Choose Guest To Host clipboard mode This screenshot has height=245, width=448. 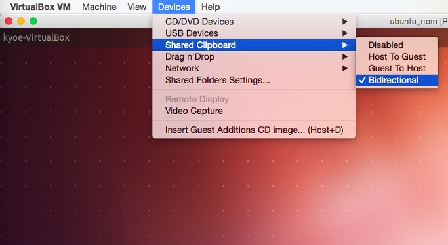pos(397,68)
